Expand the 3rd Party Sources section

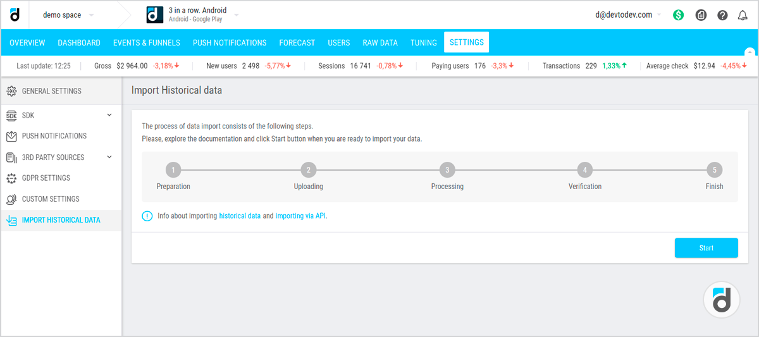109,157
